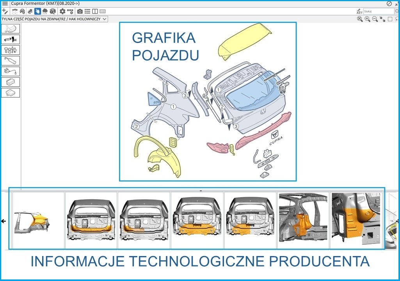
Task: Click the fit-to-view zoom reset icon
Action: click(x=360, y=19)
